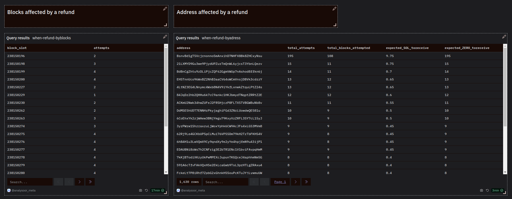Focus the search box under address table

pos(226,182)
